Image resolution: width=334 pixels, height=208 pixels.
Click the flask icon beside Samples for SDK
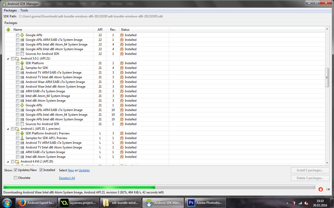coord(22,68)
